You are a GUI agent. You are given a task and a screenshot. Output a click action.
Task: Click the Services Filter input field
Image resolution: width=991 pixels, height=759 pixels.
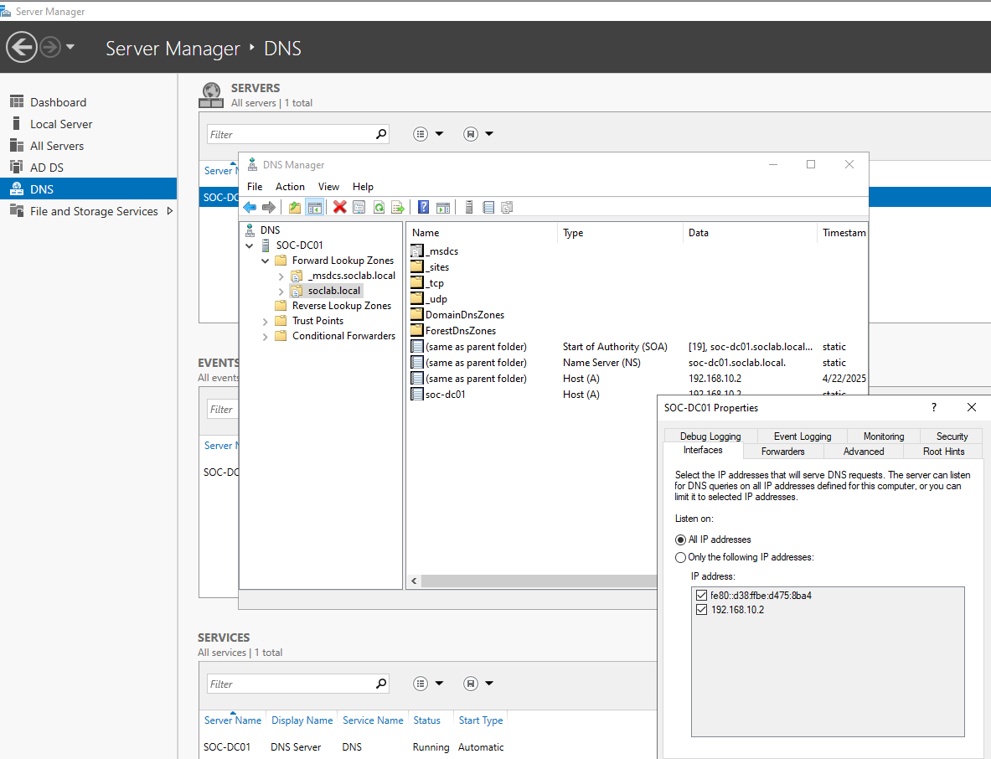(291, 684)
